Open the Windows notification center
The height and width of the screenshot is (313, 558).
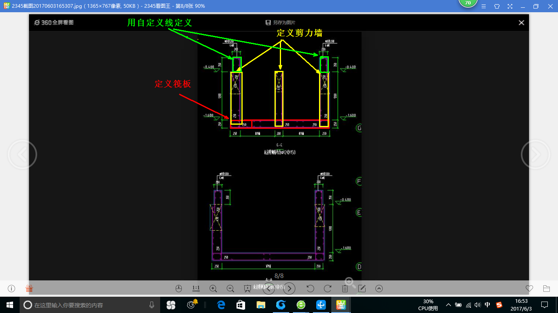coord(545,305)
